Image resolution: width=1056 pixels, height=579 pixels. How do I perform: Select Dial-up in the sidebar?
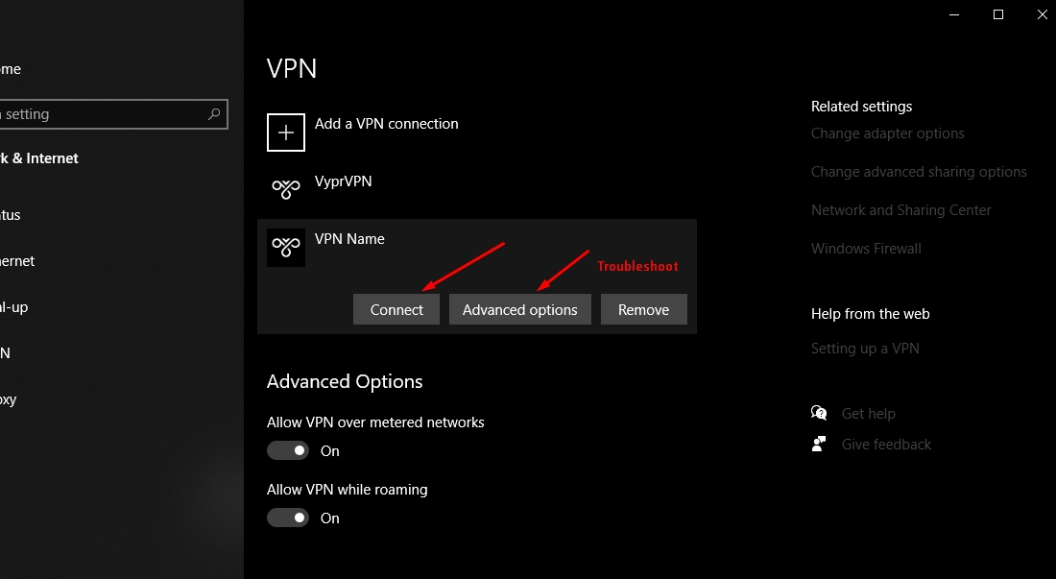coord(14,307)
